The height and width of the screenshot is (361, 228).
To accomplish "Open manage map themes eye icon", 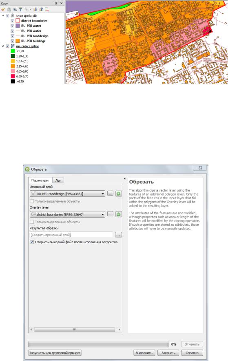I will (15, 9).
